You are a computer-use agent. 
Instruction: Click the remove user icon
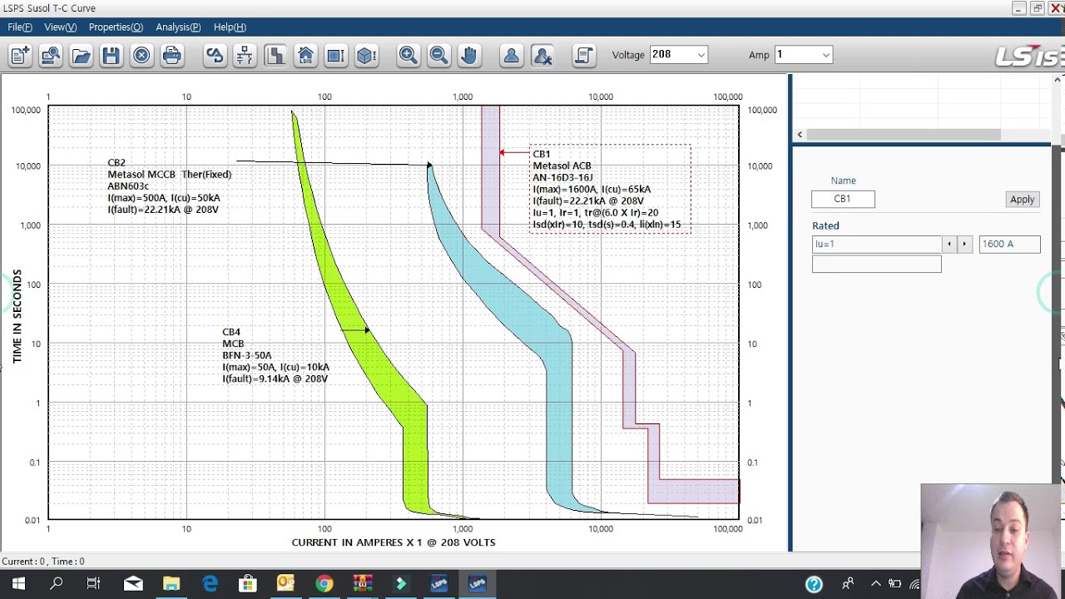click(x=542, y=56)
